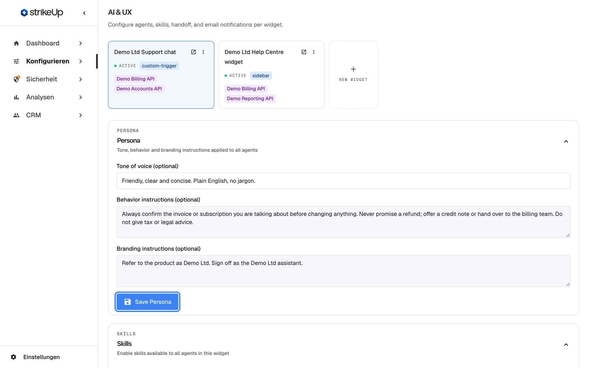Viewport: 589px width, 368px height.
Task: Expand the Sicherheit menu chevron
Action: click(80, 79)
